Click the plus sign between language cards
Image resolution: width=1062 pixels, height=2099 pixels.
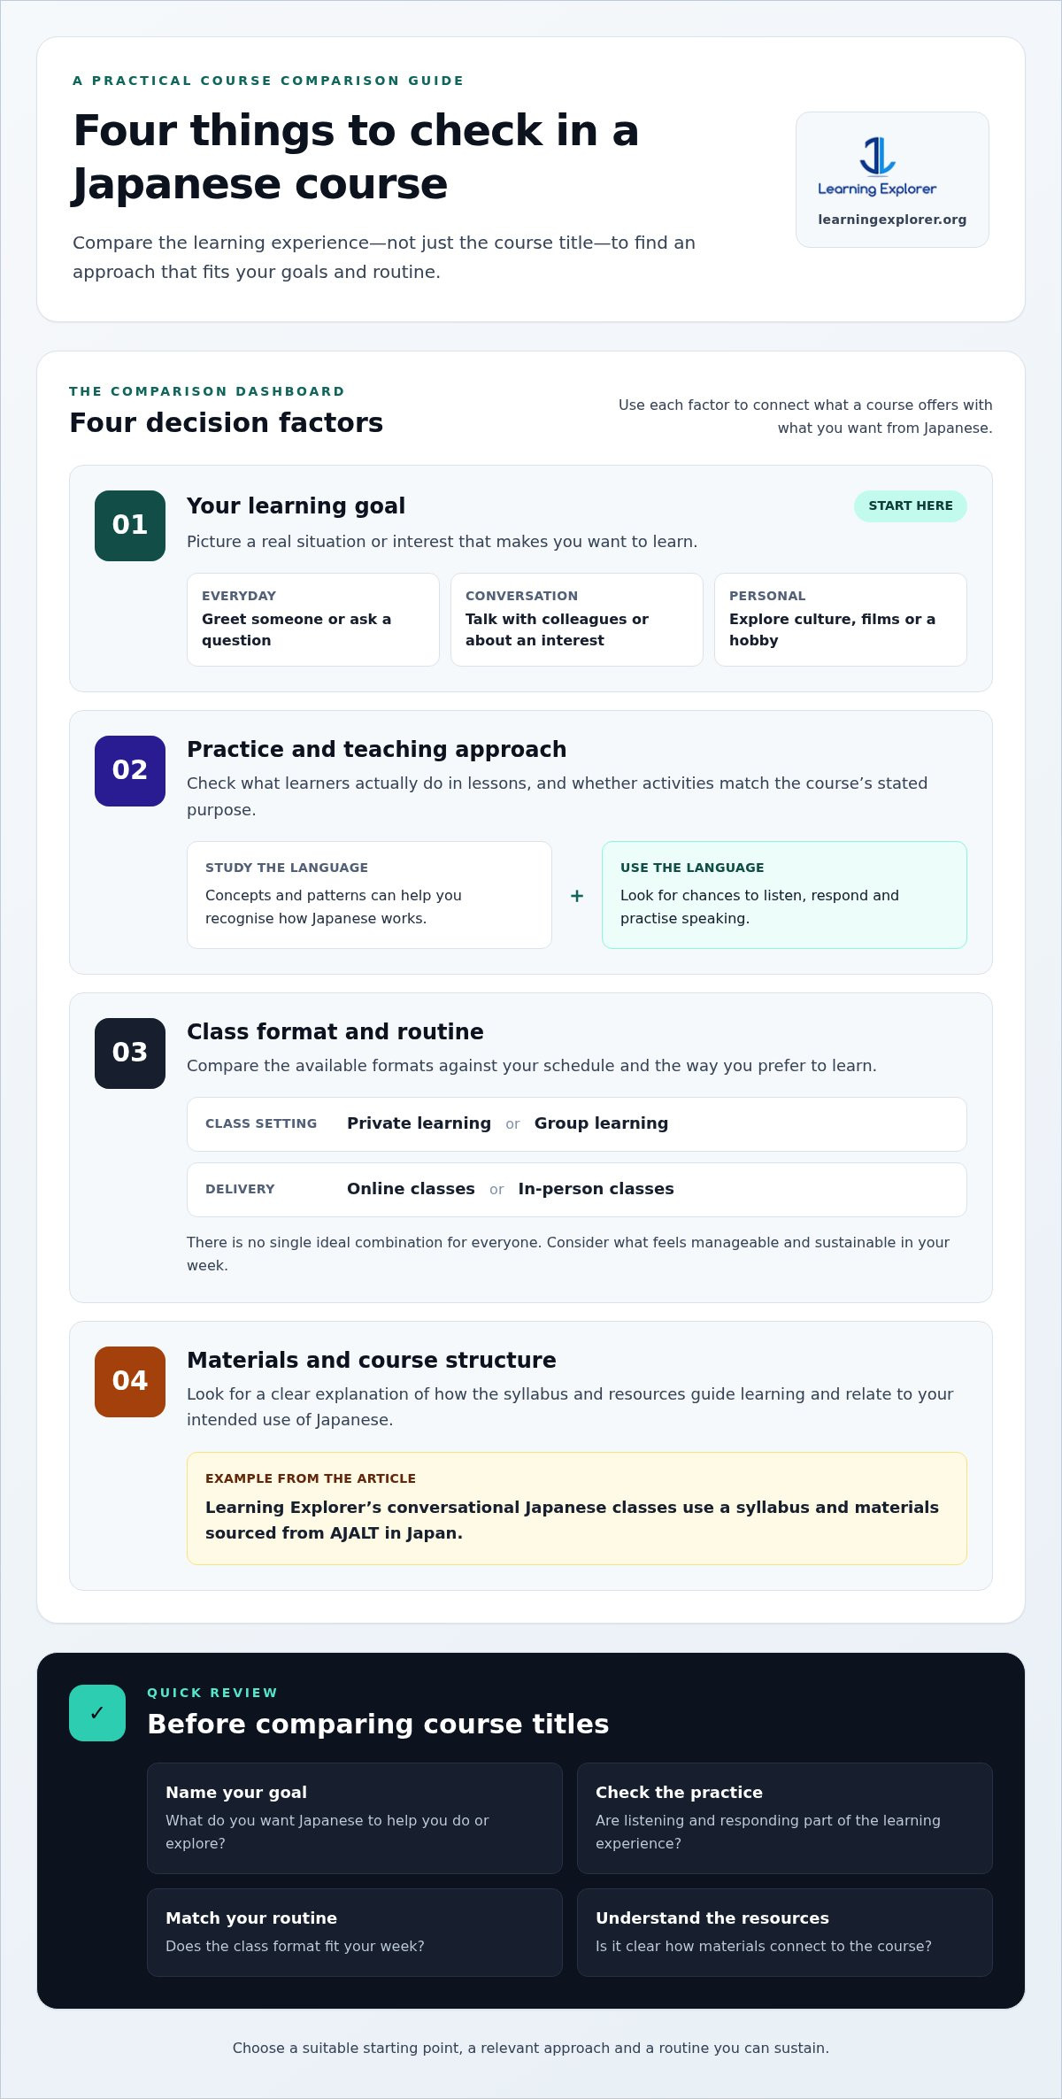(577, 896)
